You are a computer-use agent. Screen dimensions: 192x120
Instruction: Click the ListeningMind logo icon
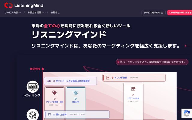click(8, 5)
